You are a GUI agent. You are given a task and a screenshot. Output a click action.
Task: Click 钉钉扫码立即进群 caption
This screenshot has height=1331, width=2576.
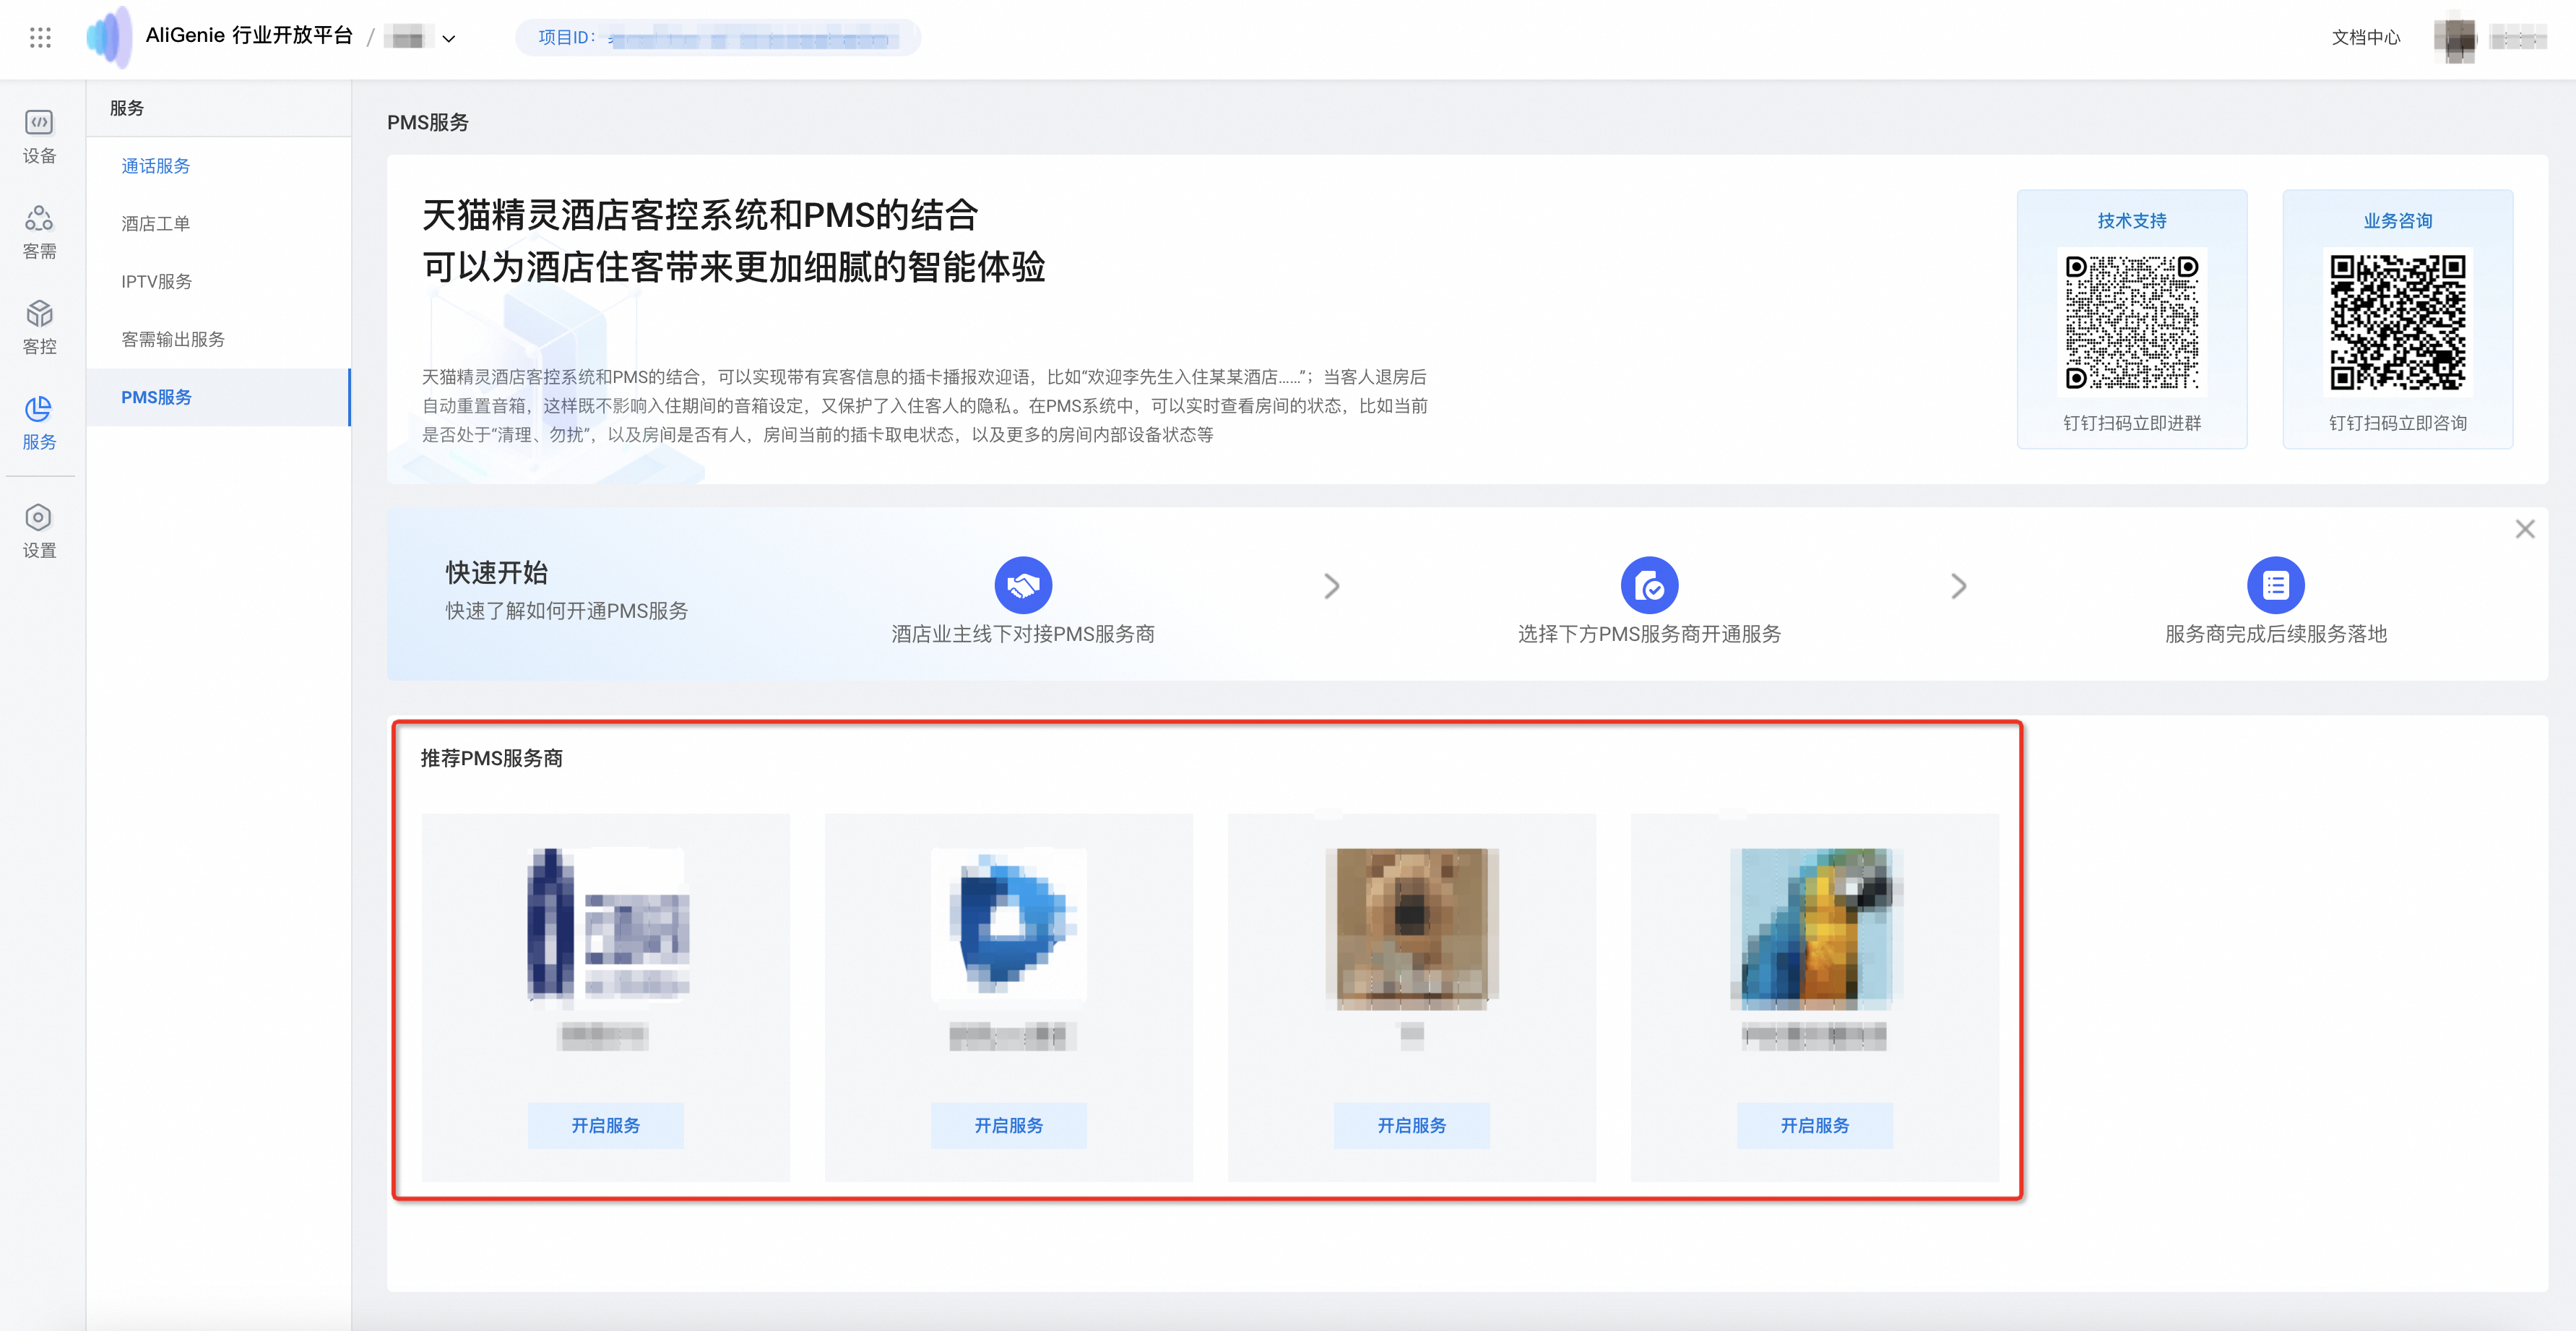coord(2132,423)
